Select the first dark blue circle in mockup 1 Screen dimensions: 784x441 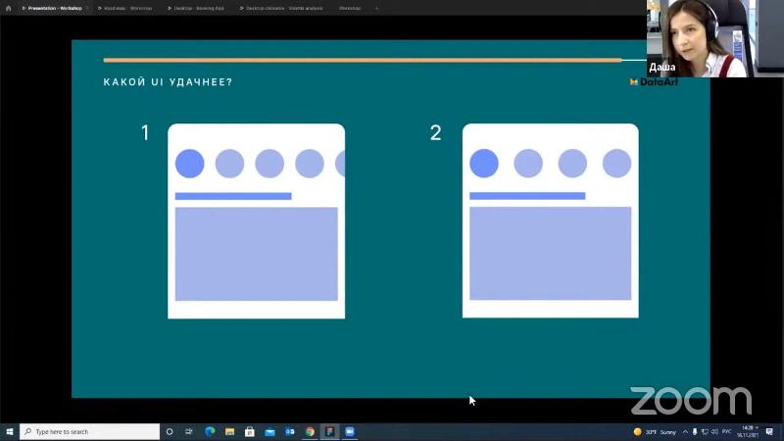pyautogui.click(x=189, y=164)
